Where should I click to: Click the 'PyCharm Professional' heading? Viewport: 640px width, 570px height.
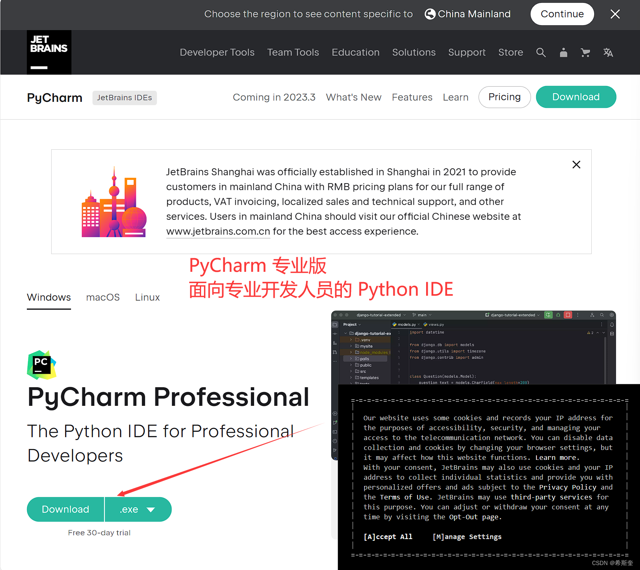pos(168,397)
